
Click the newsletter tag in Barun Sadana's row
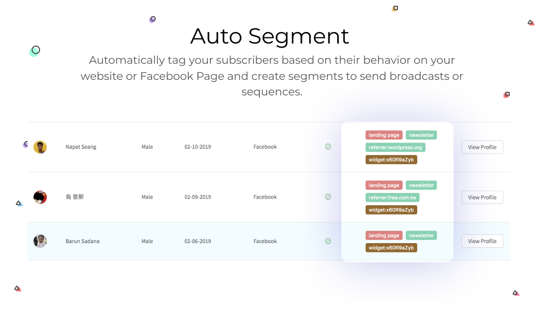[421, 235]
